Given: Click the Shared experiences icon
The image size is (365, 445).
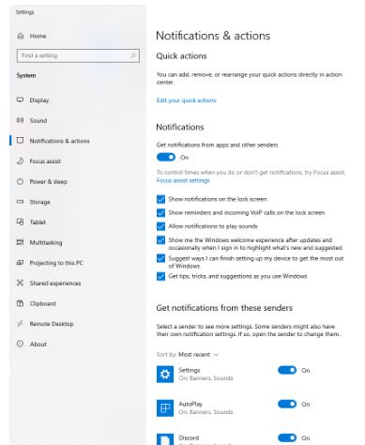Looking at the screenshot, I should pos(20,283).
